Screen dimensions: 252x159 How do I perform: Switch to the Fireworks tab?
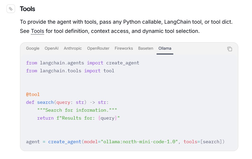[124, 48]
